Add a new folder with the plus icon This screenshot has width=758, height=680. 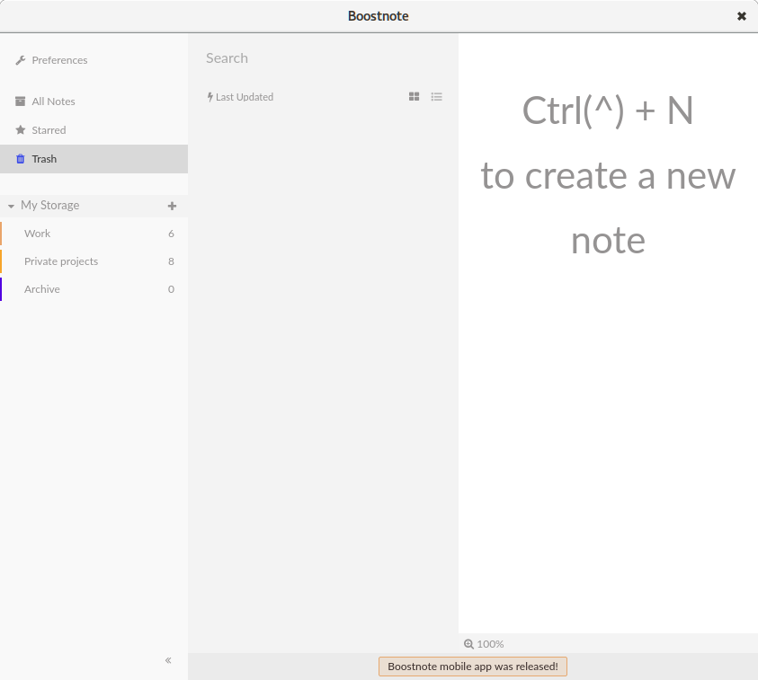(172, 207)
